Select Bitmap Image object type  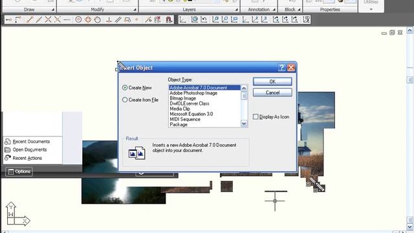(204, 98)
